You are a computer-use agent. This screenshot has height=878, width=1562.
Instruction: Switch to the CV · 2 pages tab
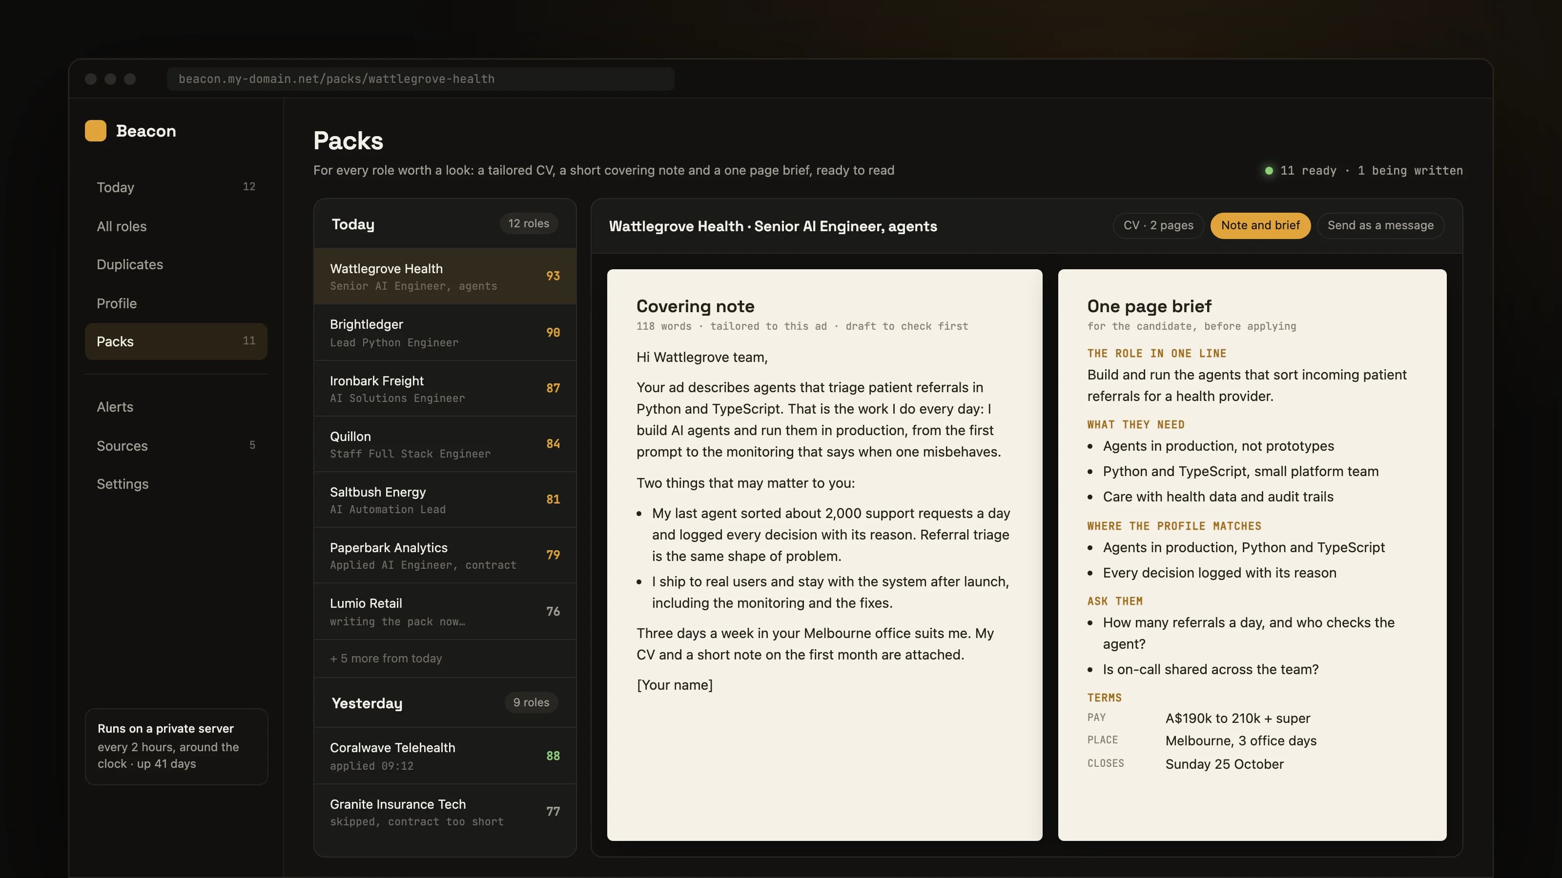(1158, 225)
